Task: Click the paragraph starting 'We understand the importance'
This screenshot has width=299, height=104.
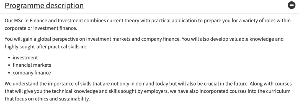Action: click(148, 91)
